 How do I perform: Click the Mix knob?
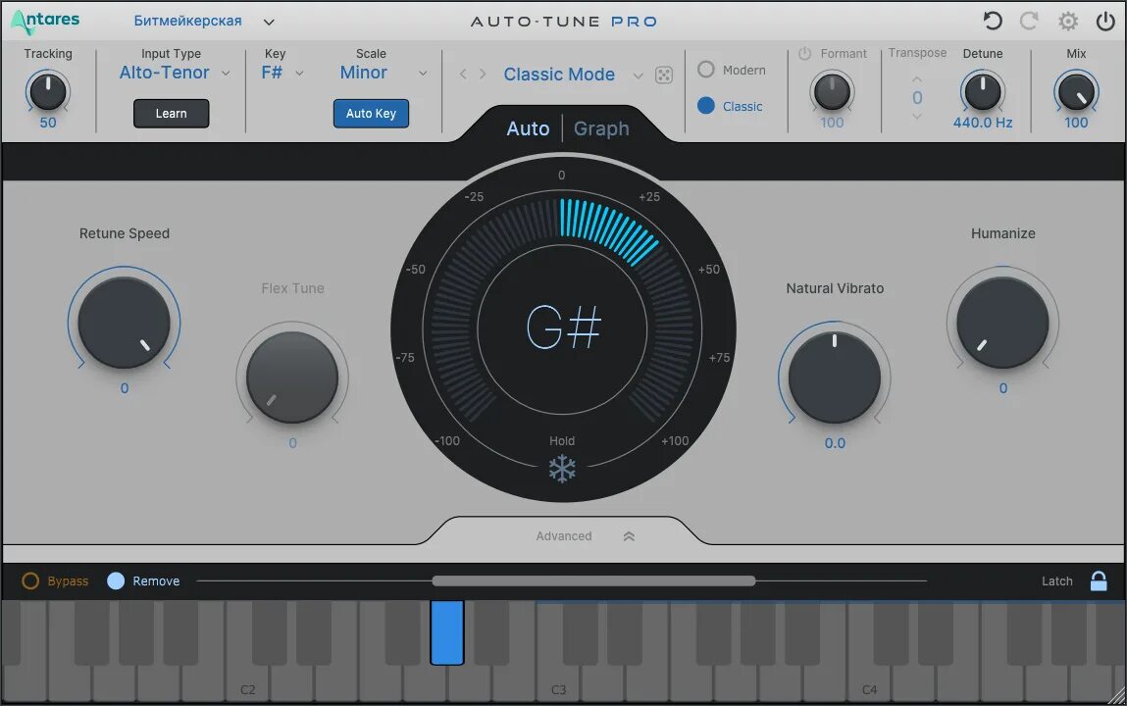click(1076, 92)
